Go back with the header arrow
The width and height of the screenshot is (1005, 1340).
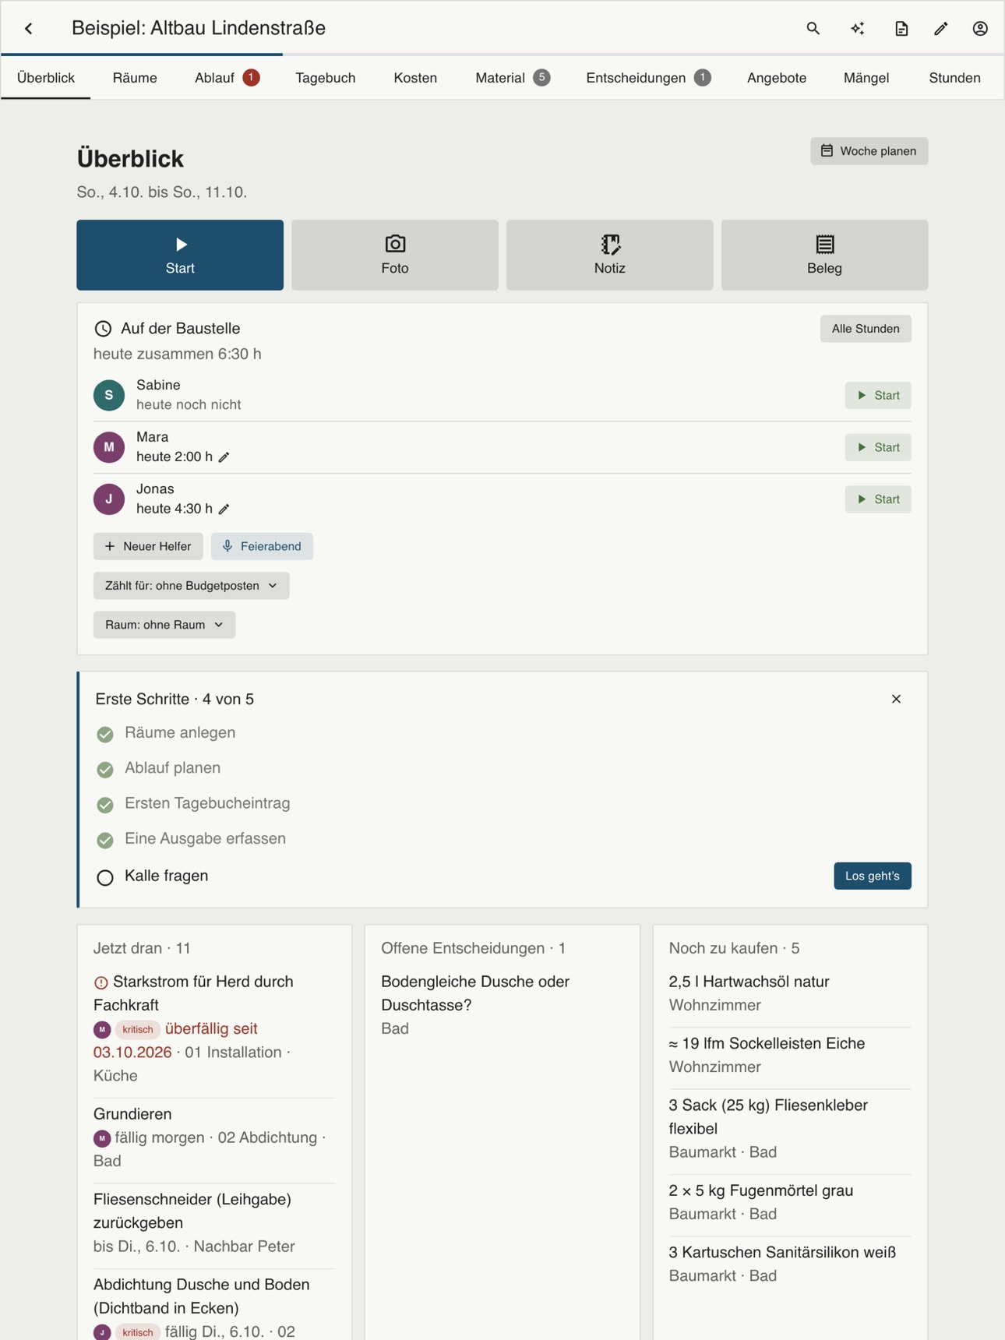pos(29,29)
